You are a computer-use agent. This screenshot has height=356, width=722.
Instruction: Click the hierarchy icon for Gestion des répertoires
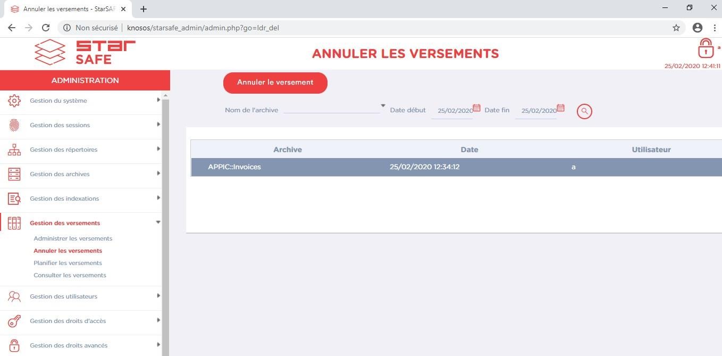[14, 150]
